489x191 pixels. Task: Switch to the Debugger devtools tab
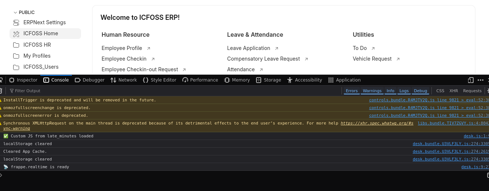tap(90, 80)
